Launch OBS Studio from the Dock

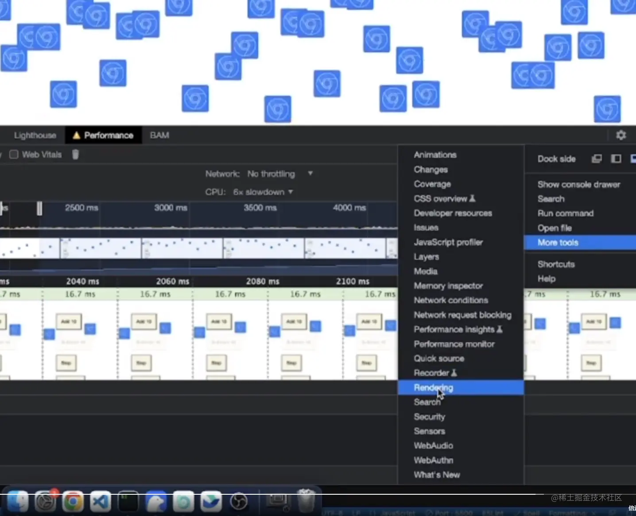[239, 501]
